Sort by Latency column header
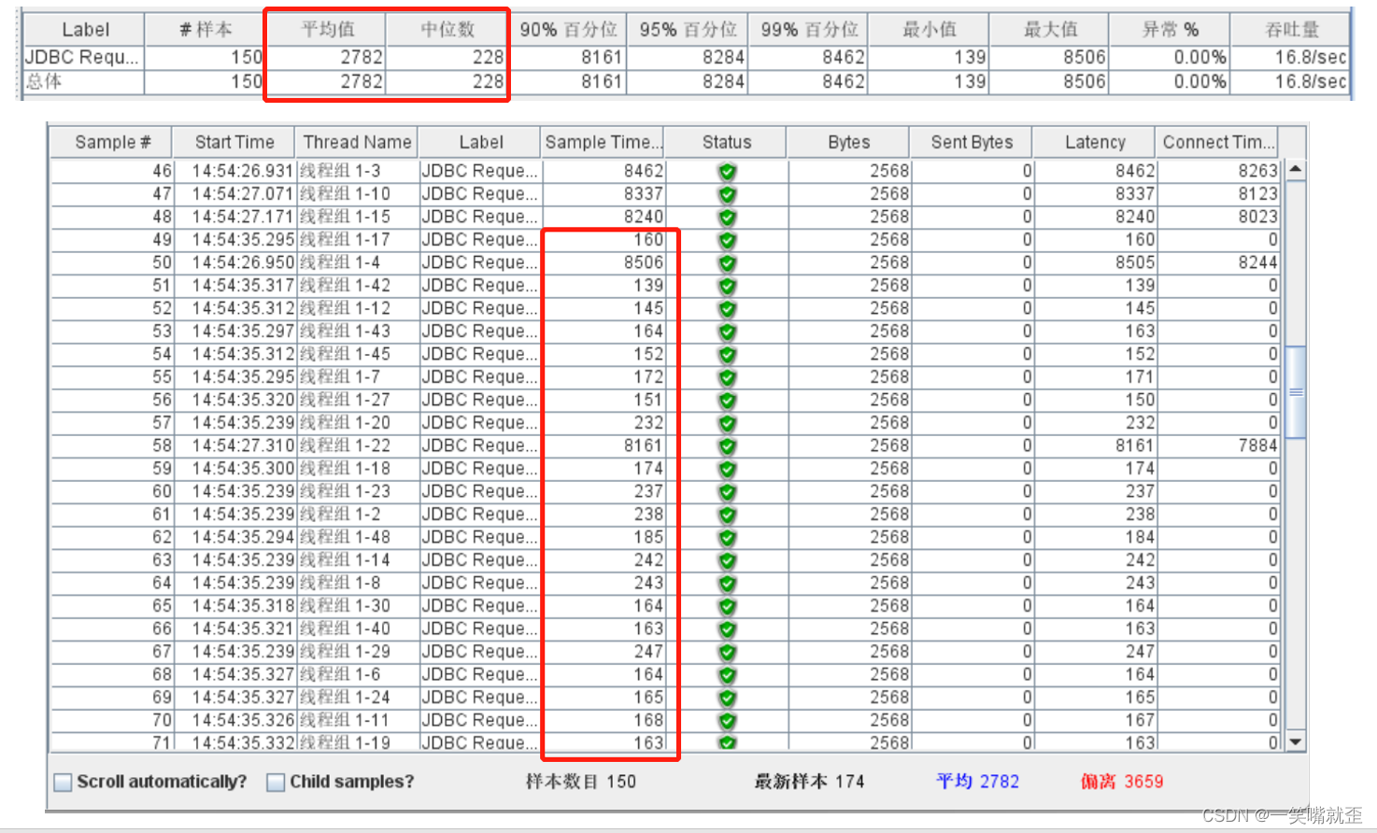 1095,142
